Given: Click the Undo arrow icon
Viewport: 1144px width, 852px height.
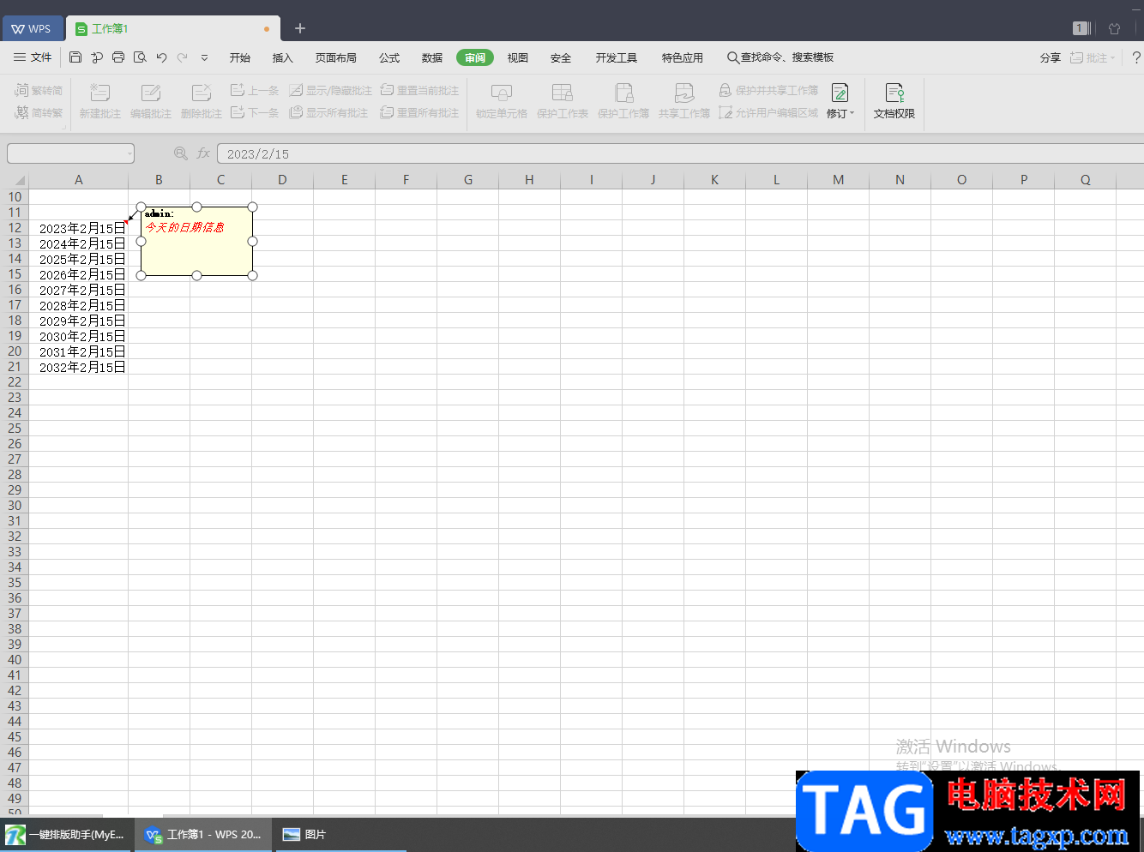Looking at the screenshot, I should click(x=161, y=57).
